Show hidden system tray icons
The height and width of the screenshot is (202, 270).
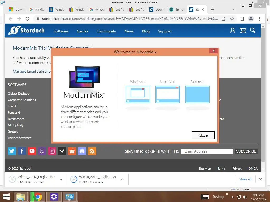coord(233,197)
